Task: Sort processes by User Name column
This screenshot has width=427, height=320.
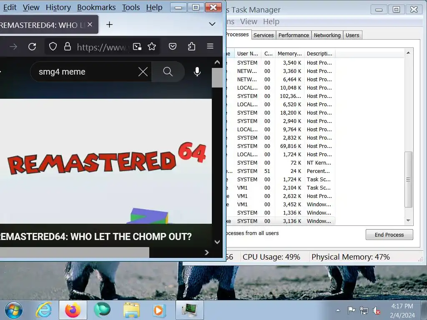Action: click(x=247, y=54)
